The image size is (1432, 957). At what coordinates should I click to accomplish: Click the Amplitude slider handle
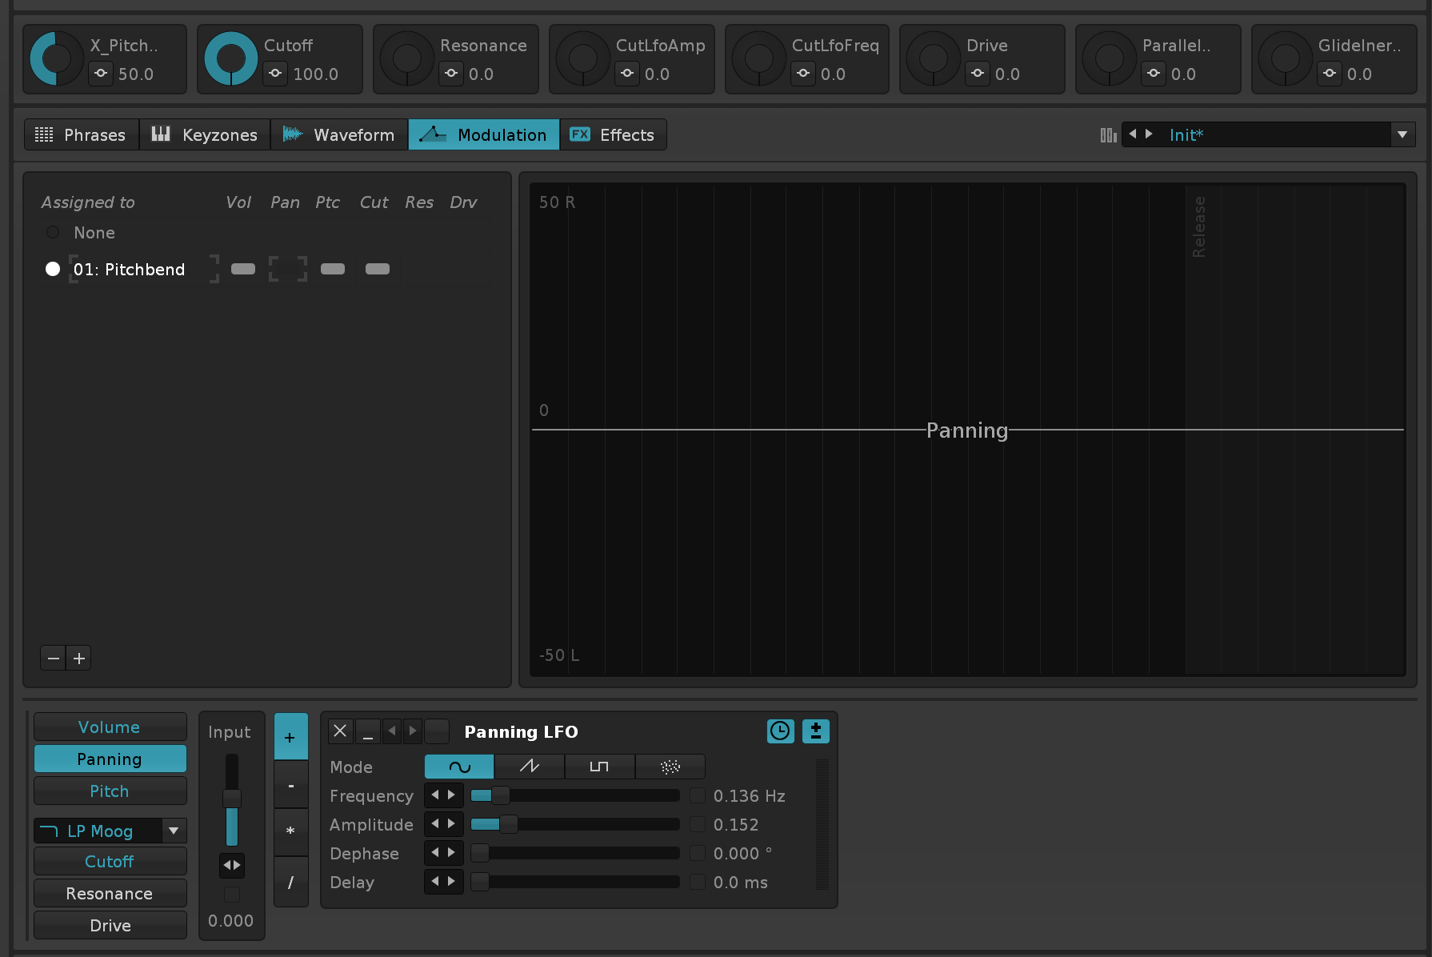508,825
